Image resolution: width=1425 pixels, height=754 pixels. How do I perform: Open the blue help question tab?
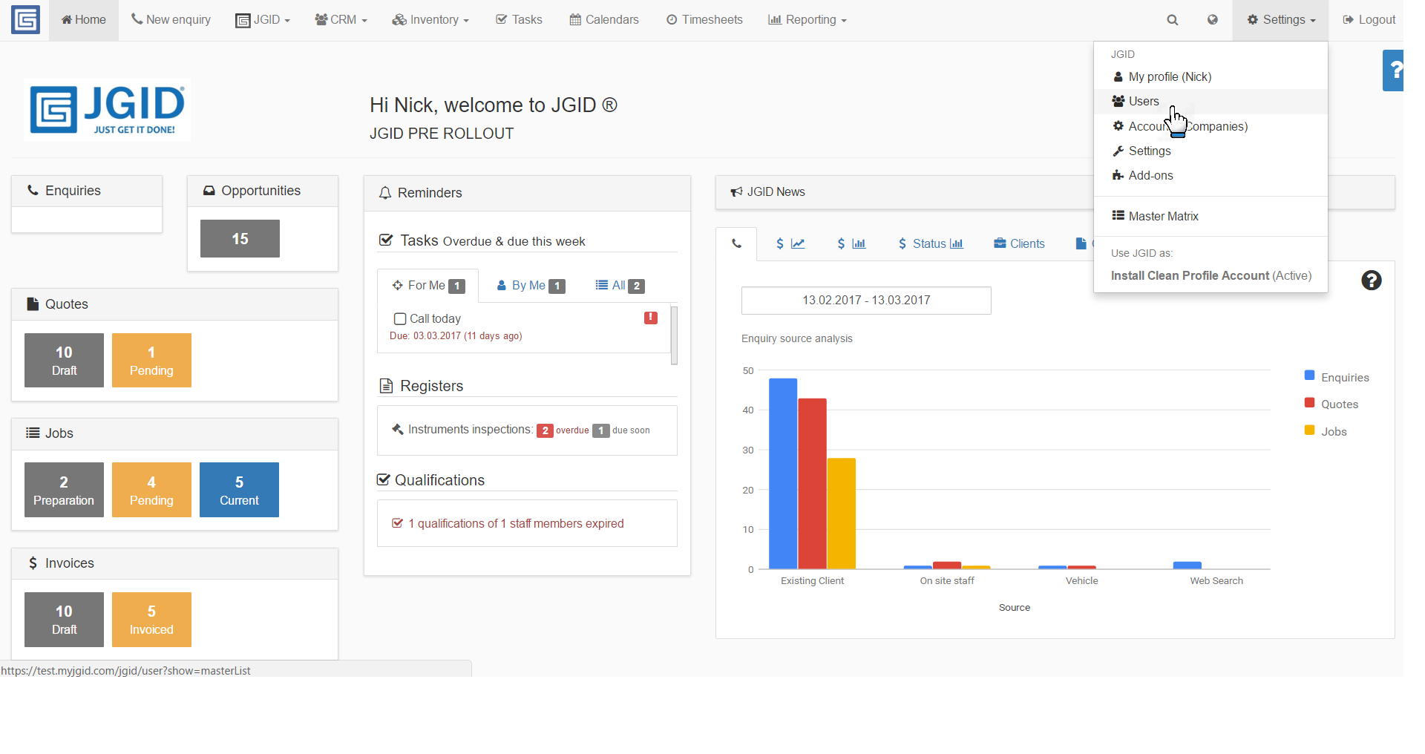[1393, 71]
